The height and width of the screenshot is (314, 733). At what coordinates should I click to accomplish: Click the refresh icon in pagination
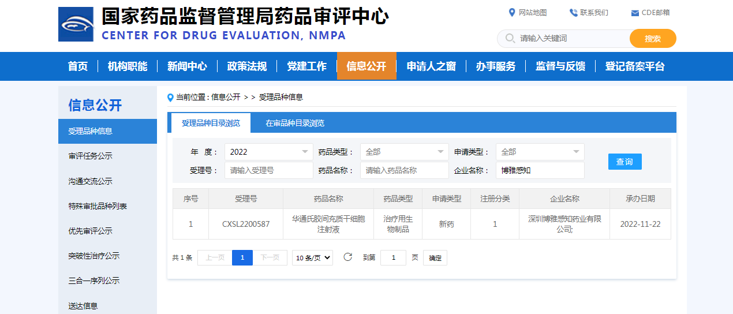(x=347, y=257)
